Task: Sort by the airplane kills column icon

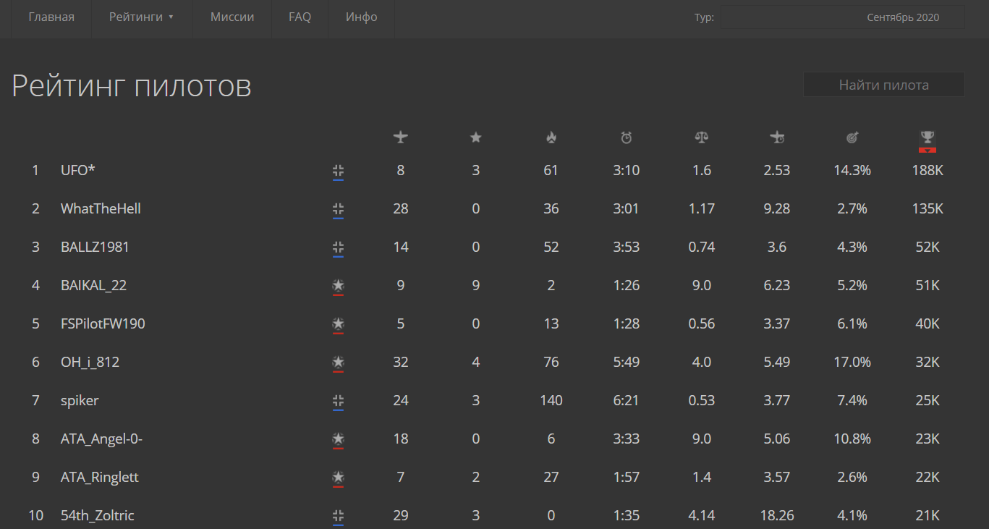Action: [x=401, y=137]
